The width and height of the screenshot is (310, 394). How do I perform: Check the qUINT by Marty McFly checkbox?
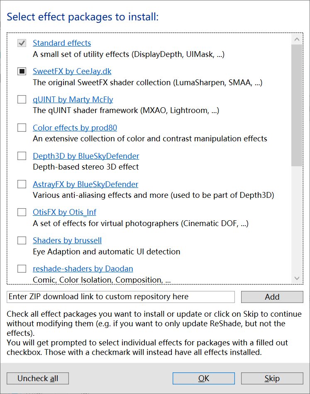click(x=22, y=100)
